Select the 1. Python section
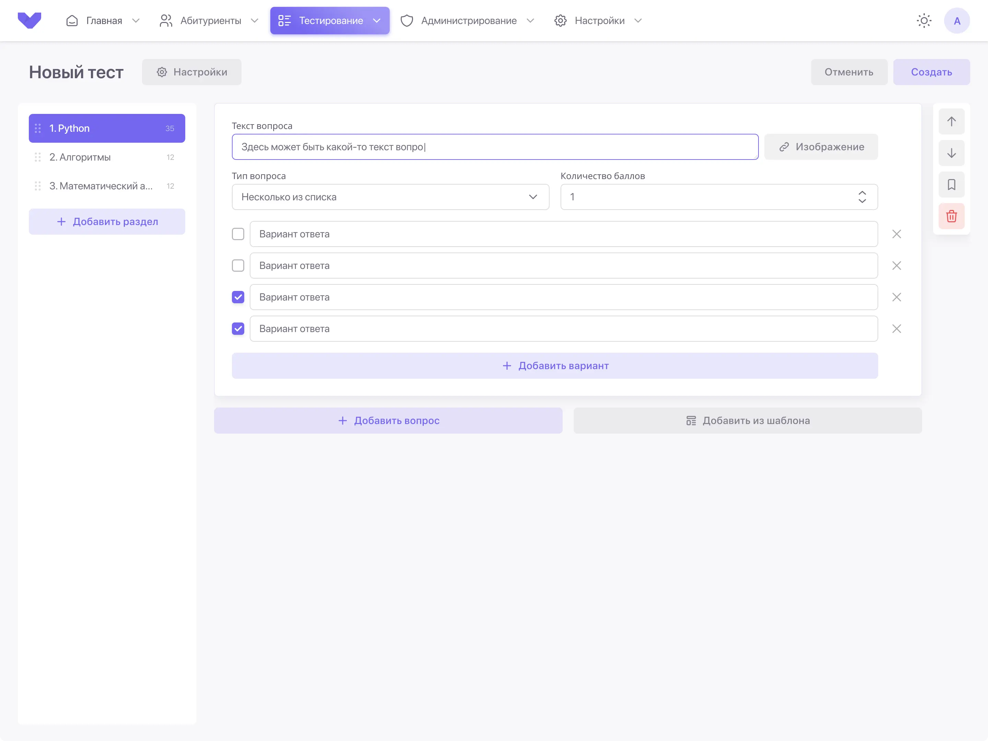The image size is (988, 741). [x=107, y=128]
